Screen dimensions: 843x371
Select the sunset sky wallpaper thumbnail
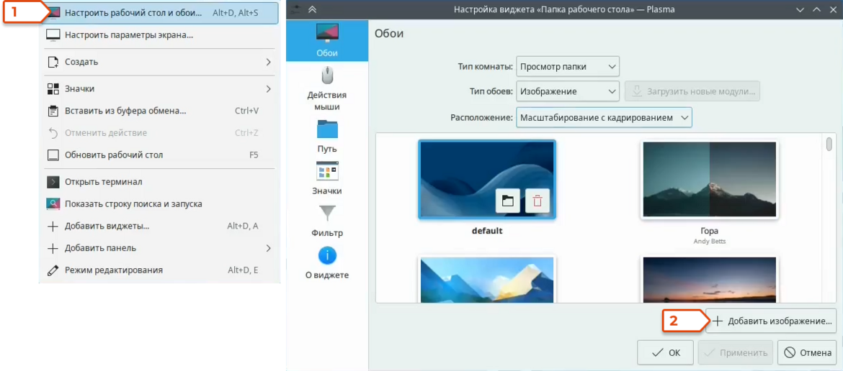(x=710, y=278)
